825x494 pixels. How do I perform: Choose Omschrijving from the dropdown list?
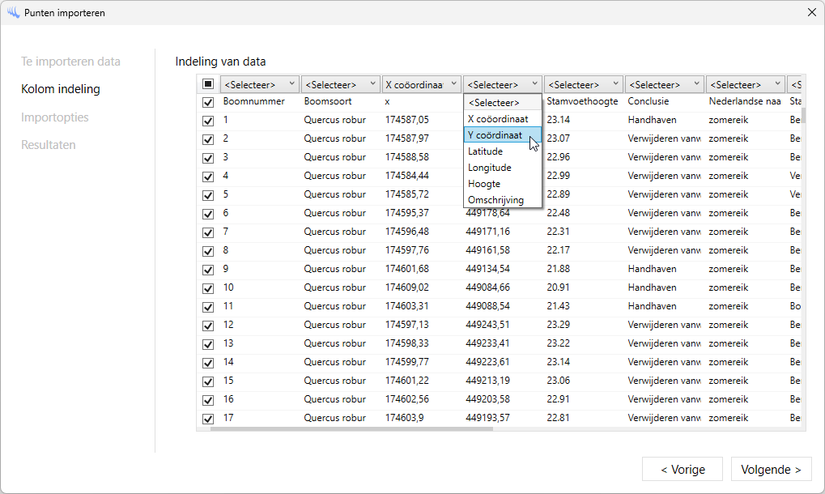pos(495,200)
